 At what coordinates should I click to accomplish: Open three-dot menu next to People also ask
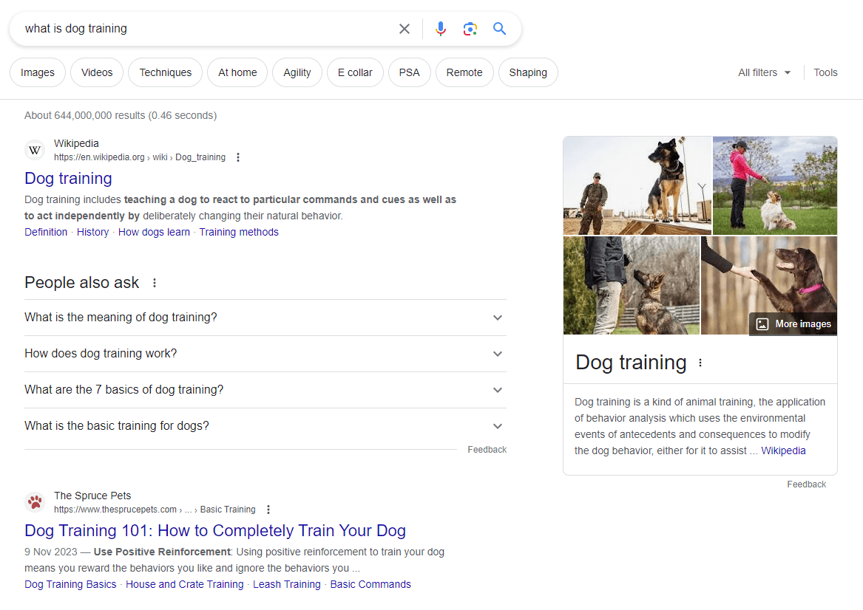[155, 283]
